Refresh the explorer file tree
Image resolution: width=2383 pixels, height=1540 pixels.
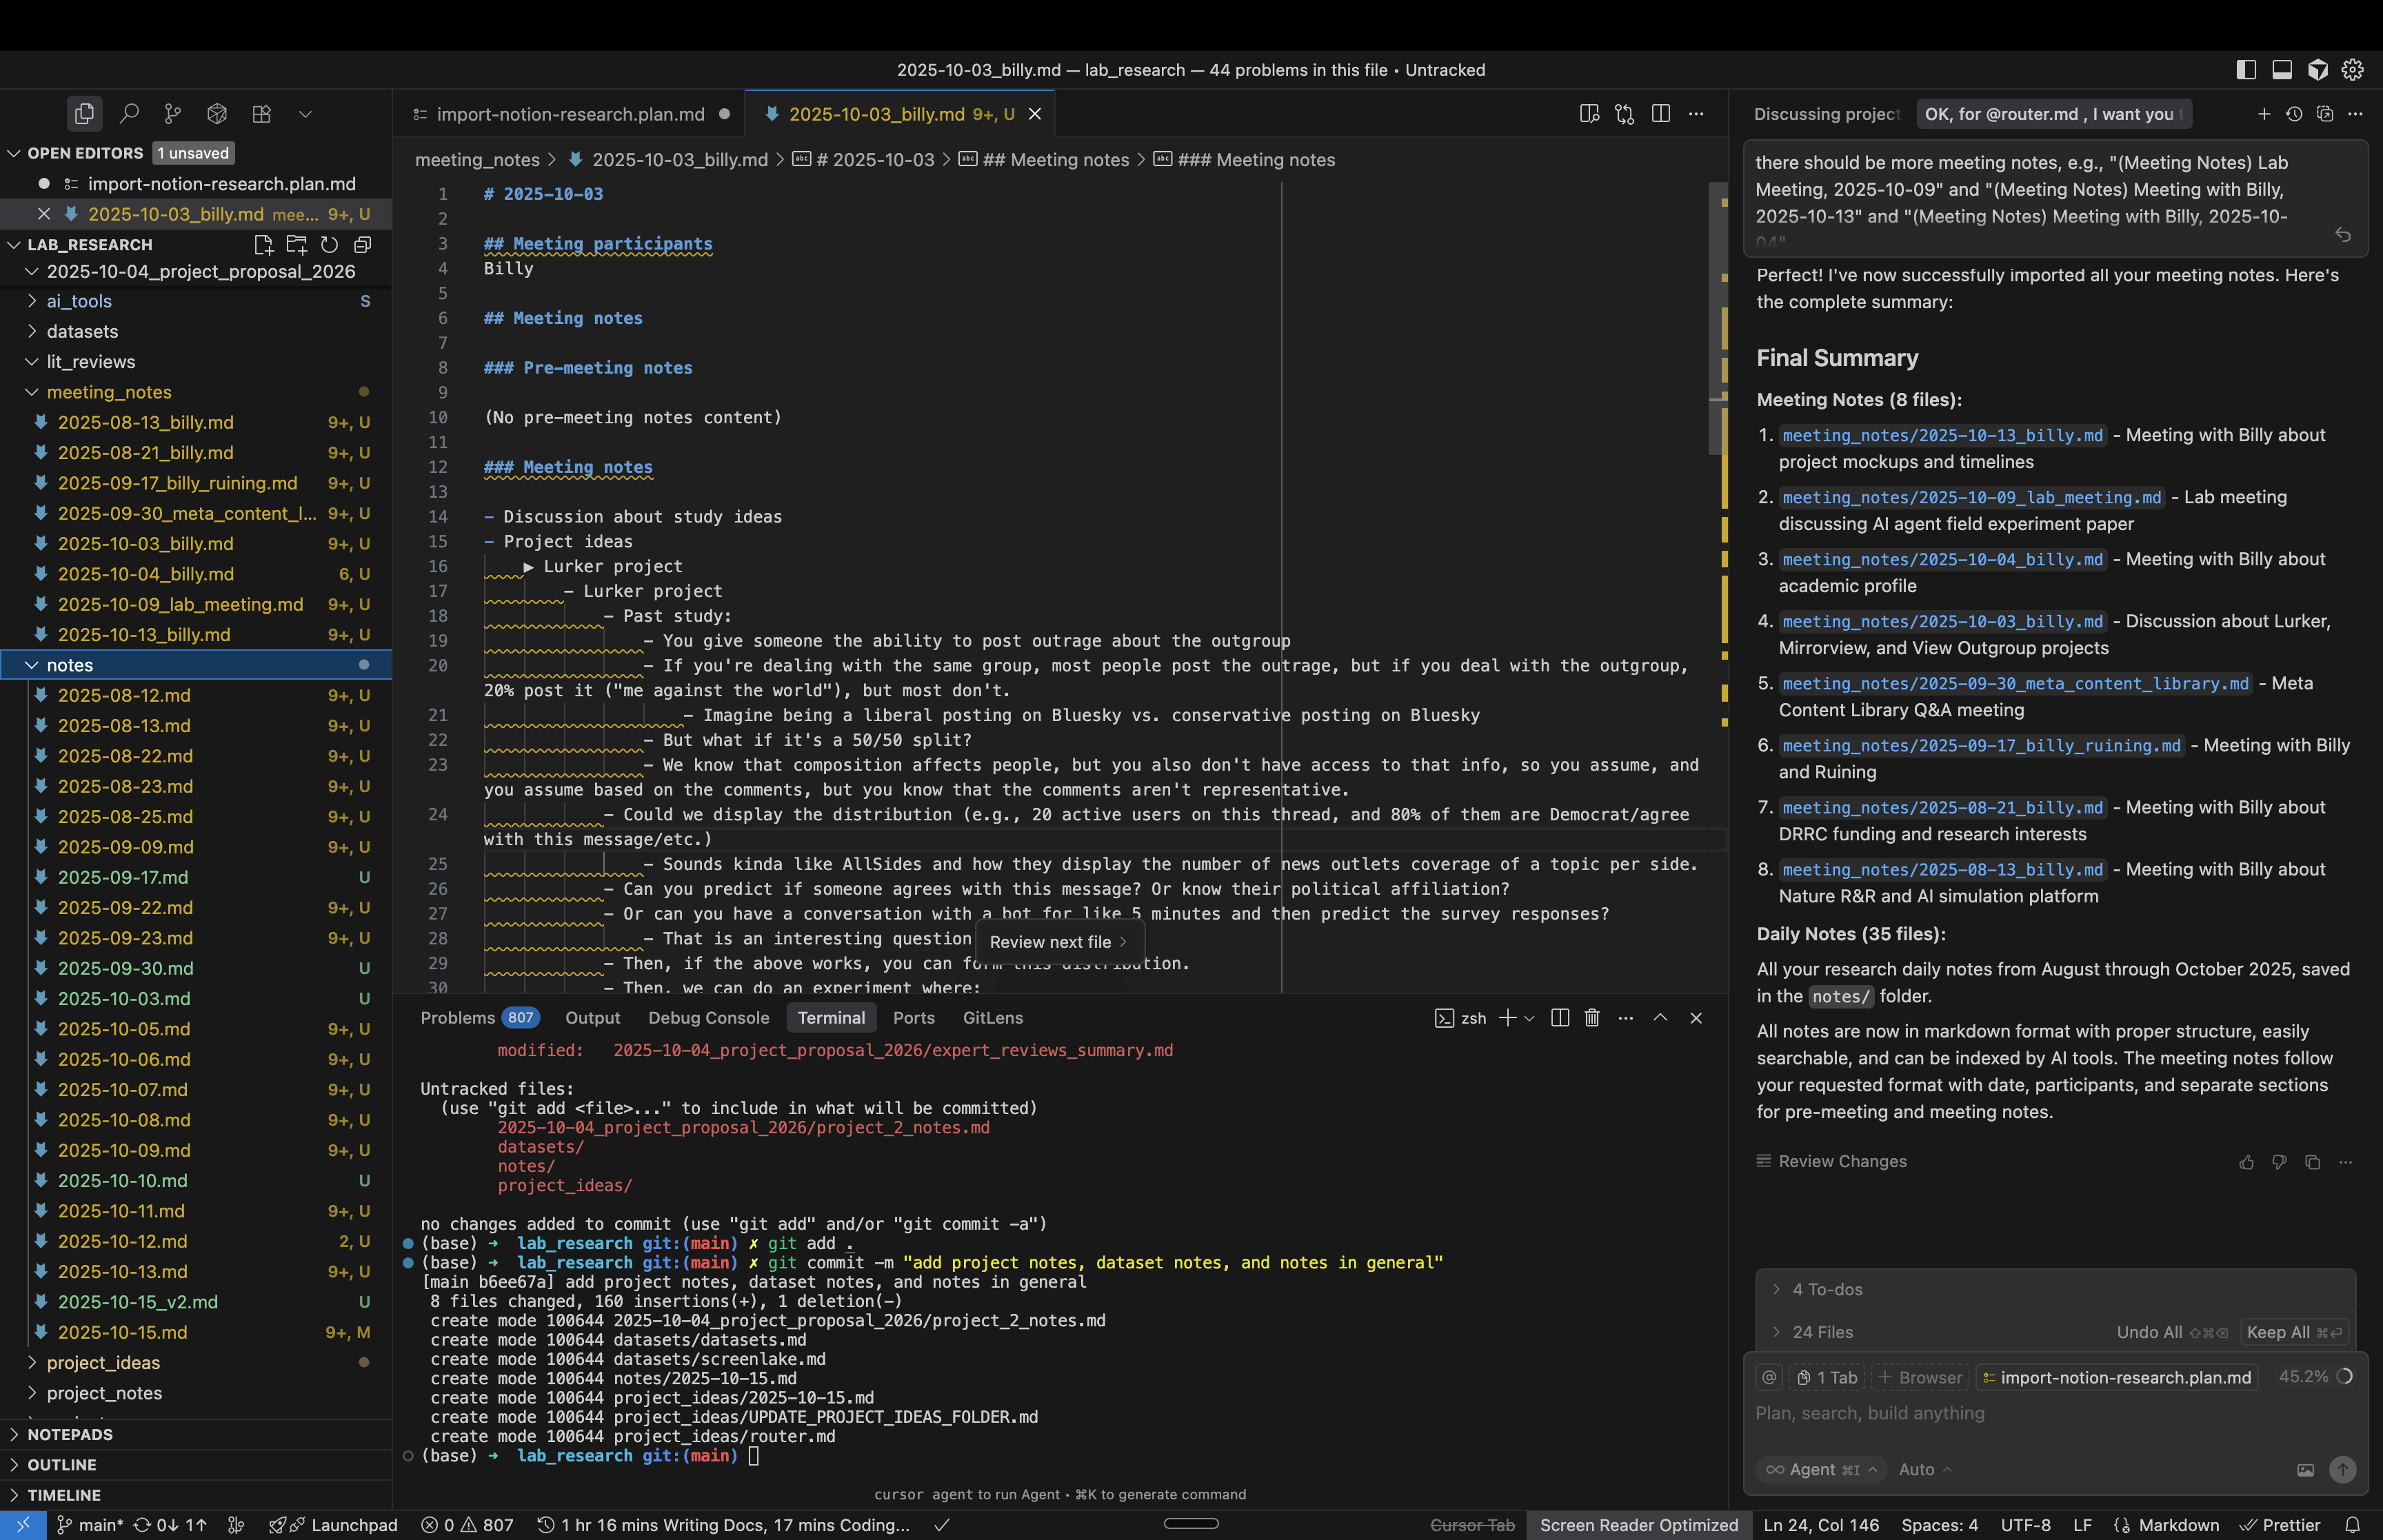tap(329, 245)
